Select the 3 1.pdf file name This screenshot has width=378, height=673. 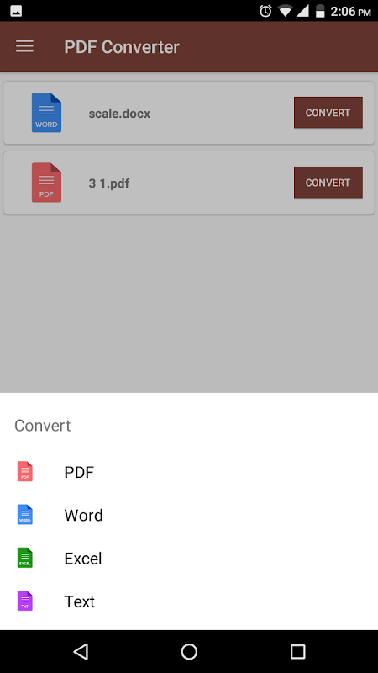109,183
